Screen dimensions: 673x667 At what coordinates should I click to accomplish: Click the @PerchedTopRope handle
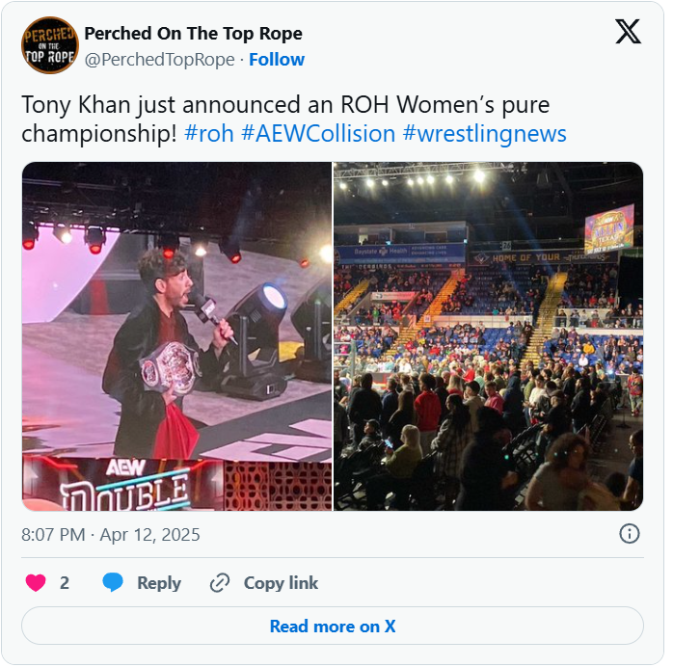[x=160, y=60]
